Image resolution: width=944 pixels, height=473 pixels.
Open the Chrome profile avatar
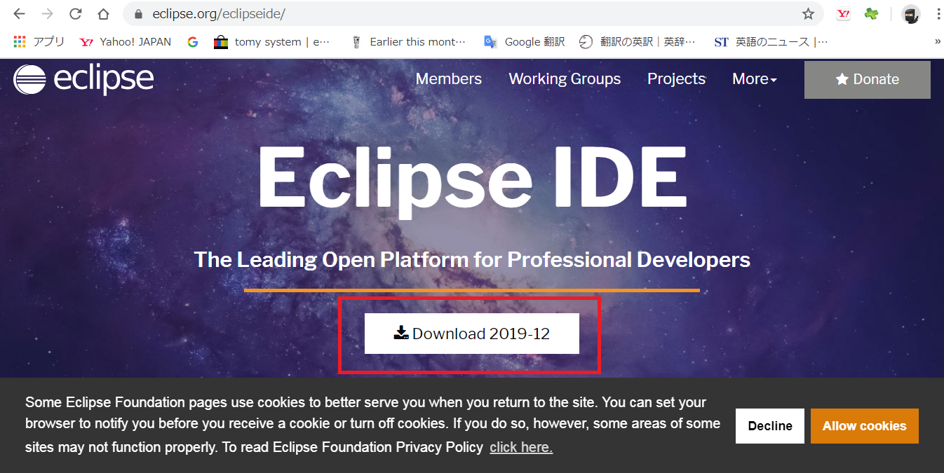tap(910, 13)
